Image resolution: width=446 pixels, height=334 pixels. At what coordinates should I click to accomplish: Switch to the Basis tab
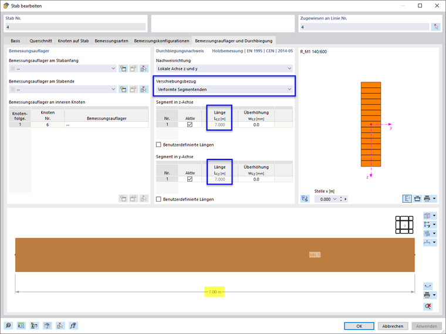(15, 40)
